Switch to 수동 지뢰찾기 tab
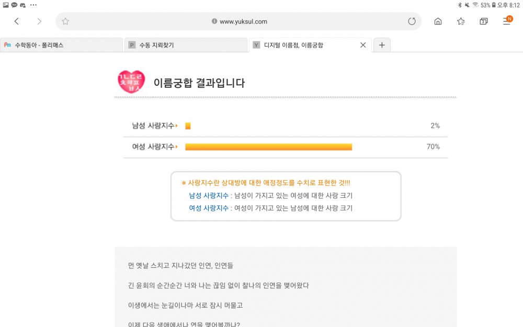 coord(186,45)
